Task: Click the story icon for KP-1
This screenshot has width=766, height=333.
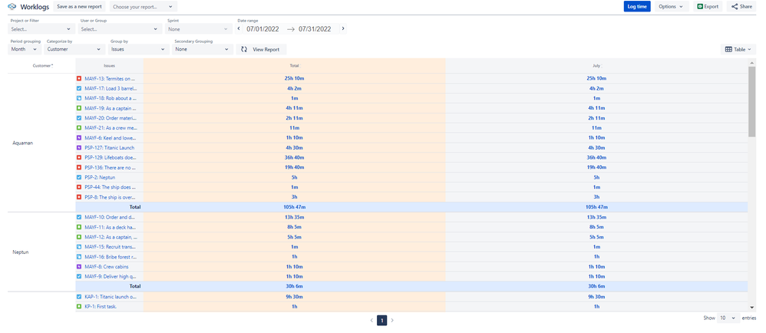Action: [x=79, y=306]
